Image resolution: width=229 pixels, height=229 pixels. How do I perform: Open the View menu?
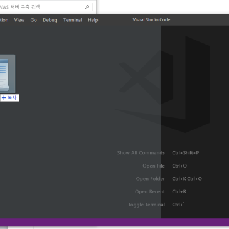(x=19, y=20)
